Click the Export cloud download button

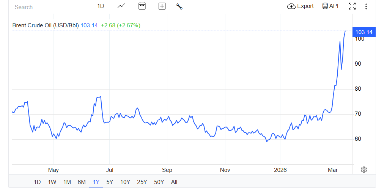301,6
